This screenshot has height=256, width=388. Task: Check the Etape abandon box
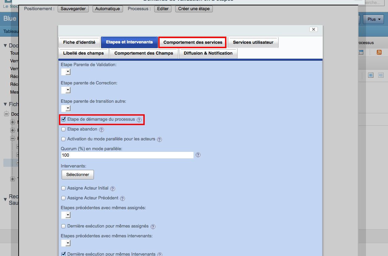coord(63,129)
